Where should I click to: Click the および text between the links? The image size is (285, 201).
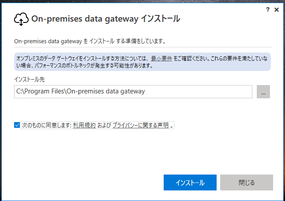[x=104, y=125]
